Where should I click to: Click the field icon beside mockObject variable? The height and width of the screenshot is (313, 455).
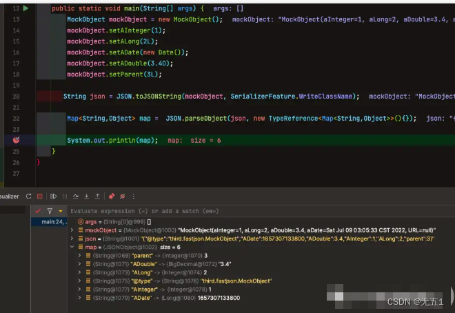point(81,230)
